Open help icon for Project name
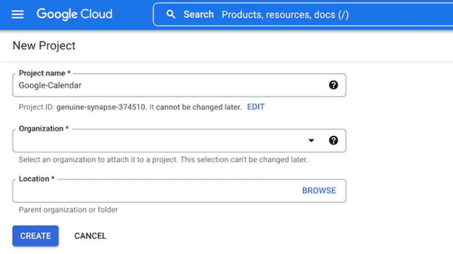This screenshot has height=254, width=453. click(x=333, y=85)
